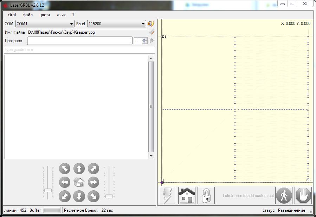The width and height of the screenshot is (316, 217).
Task: Click the 'статус: Разъединение' status text
Action: click(284, 210)
